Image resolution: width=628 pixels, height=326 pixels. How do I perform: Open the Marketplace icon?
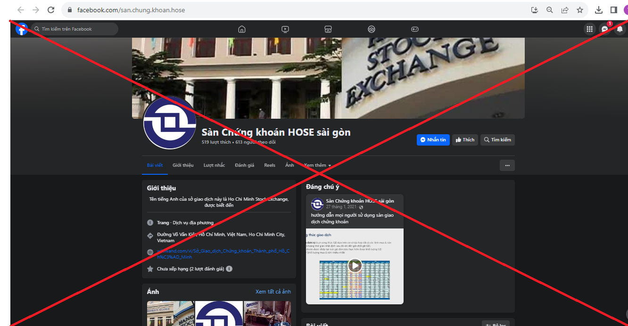(328, 29)
